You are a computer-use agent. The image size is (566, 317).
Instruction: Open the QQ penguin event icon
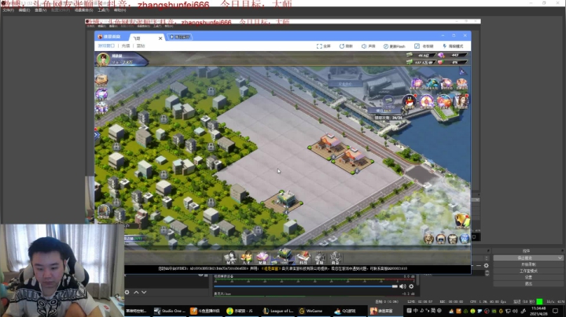[409, 101]
